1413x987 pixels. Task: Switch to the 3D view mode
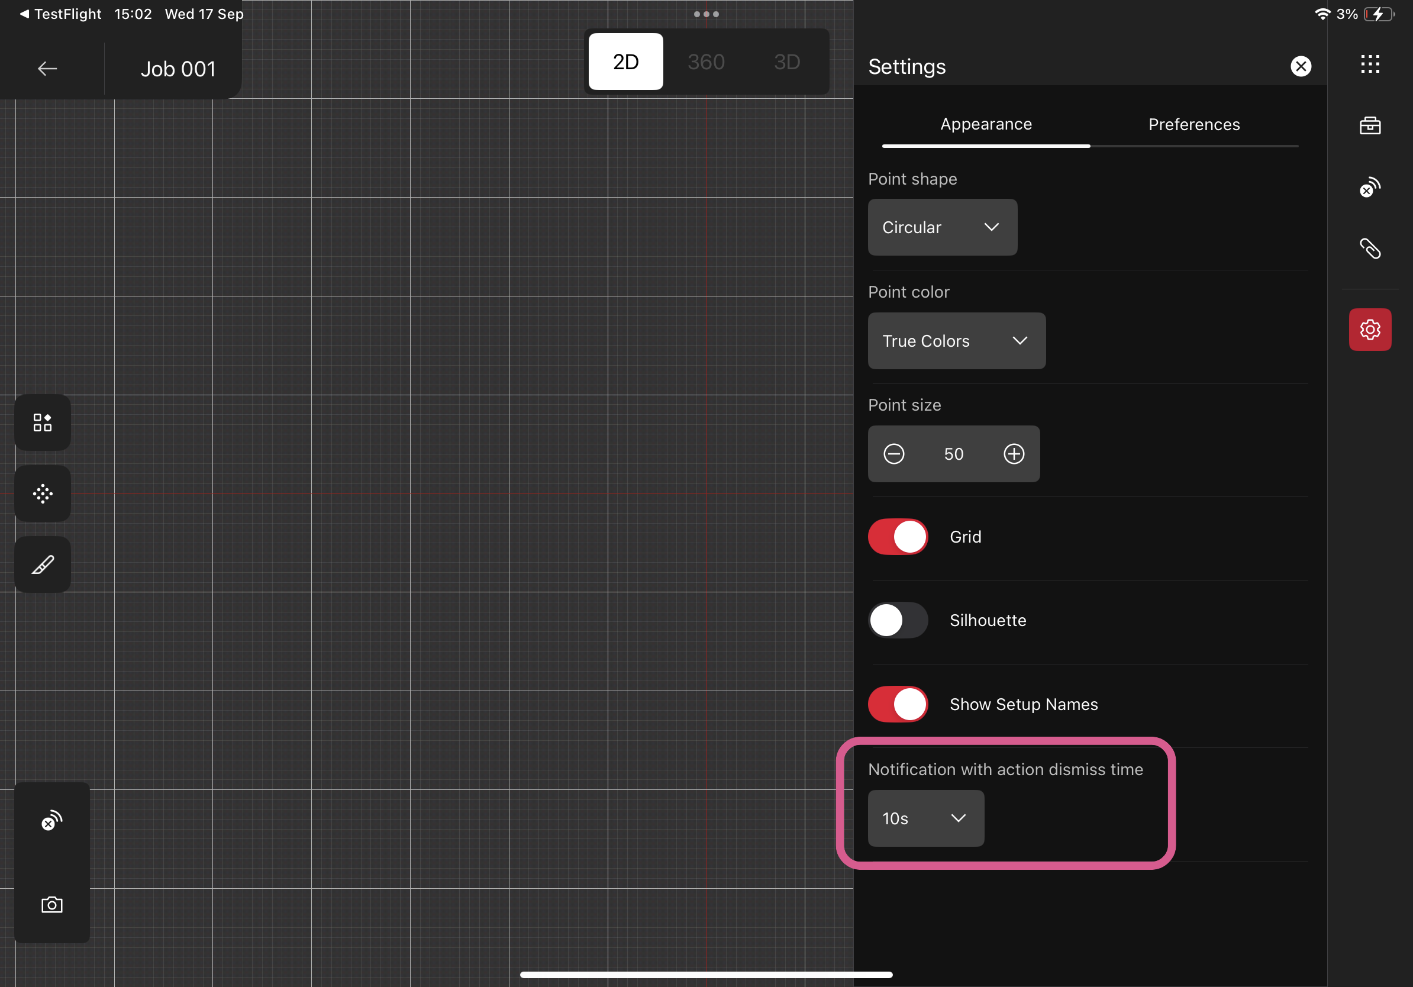pyautogui.click(x=786, y=62)
